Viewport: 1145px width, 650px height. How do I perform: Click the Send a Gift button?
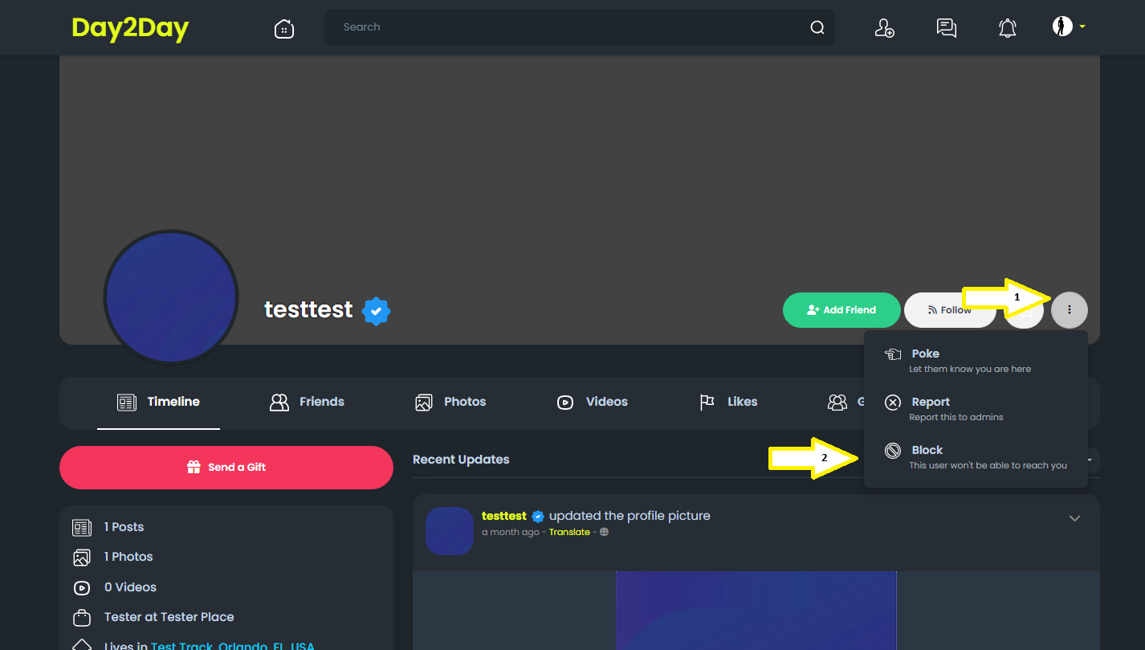pyautogui.click(x=226, y=467)
